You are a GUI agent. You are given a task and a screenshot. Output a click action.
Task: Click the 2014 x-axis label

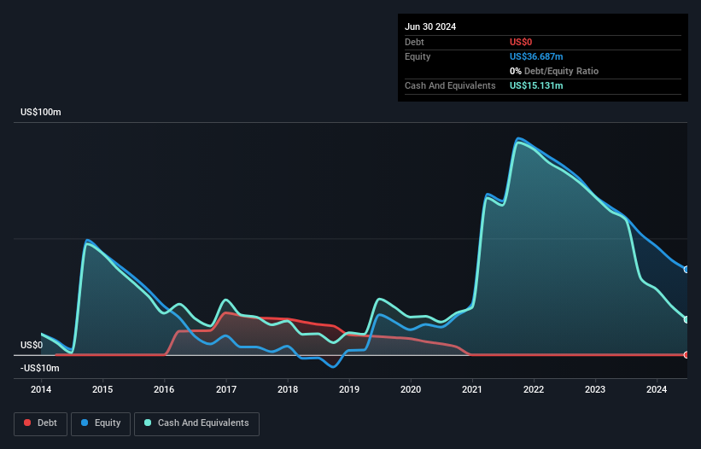click(41, 389)
